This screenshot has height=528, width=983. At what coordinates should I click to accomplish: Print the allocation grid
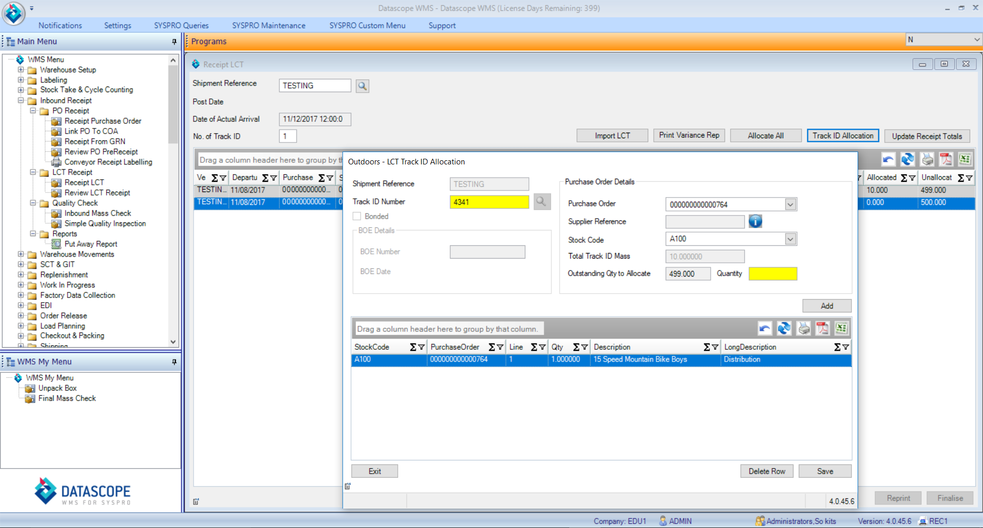(x=803, y=328)
